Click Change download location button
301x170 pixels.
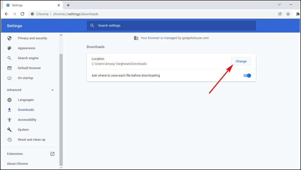coord(241,61)
